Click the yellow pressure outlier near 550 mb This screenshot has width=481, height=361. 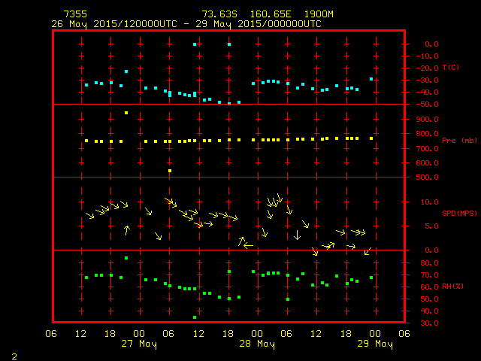click(170, 171)
